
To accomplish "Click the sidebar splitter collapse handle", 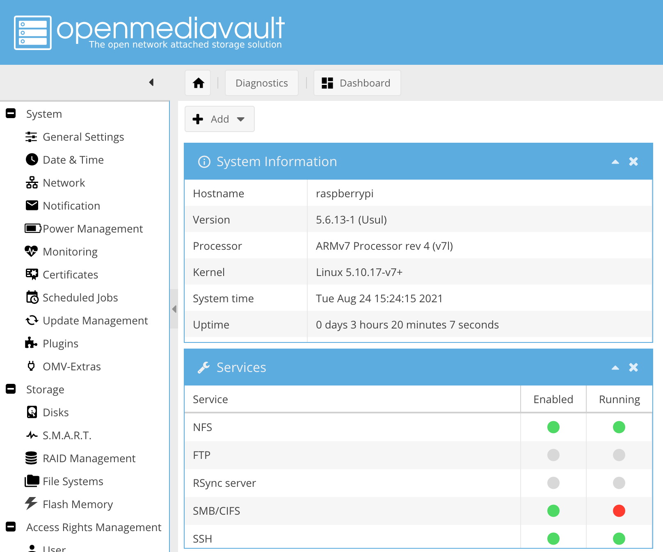I will [174, 309].
